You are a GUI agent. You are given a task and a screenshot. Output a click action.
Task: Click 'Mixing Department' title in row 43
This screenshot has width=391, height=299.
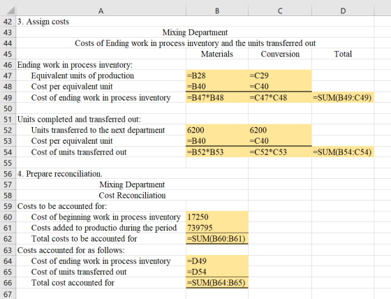click(195, 32)
